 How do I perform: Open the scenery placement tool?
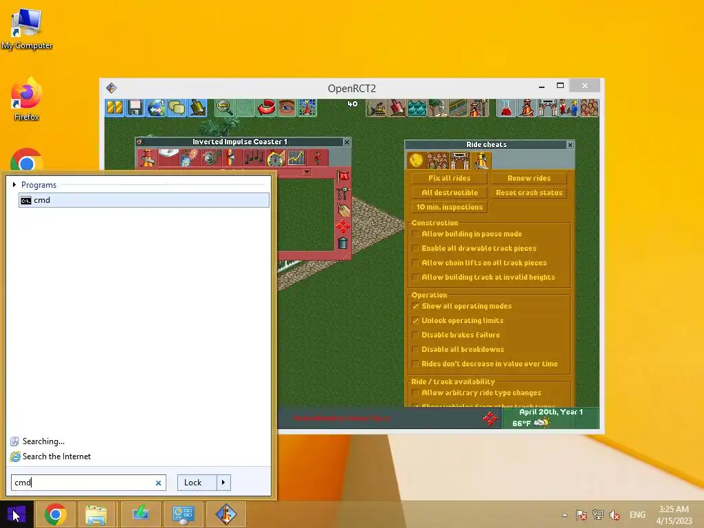[438, 108]
